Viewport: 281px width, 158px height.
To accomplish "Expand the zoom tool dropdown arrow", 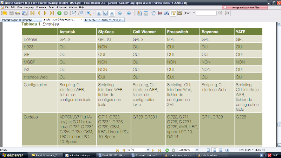I will [x=93, y=13].
